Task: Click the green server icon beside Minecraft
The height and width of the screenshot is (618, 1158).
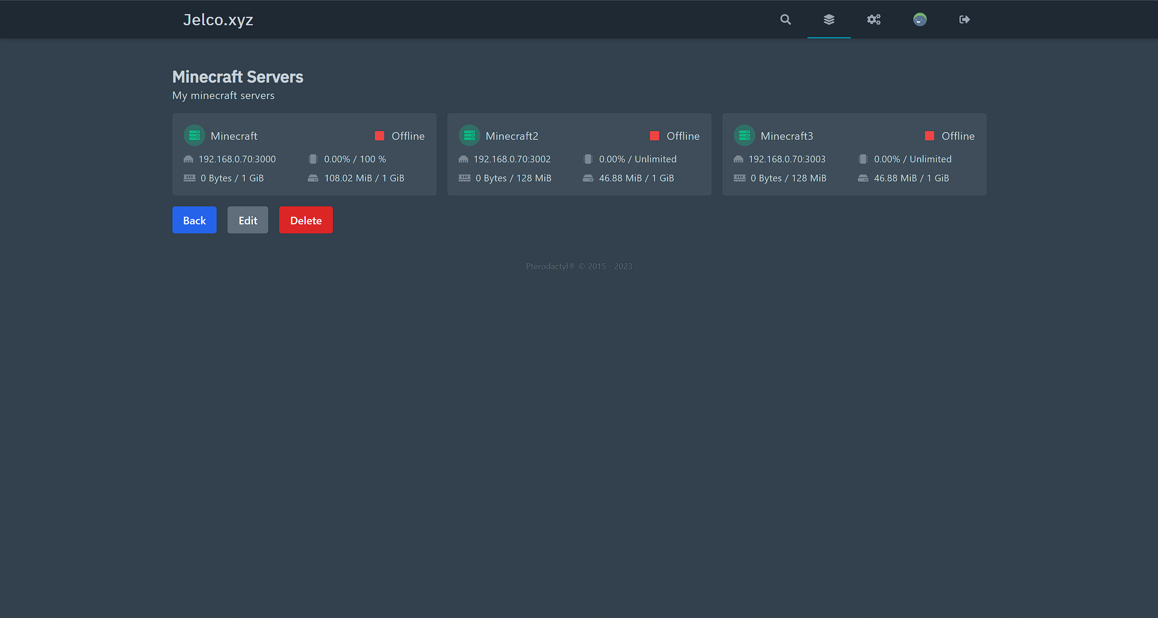Action: pyautogui.click(x=195, y=135)
